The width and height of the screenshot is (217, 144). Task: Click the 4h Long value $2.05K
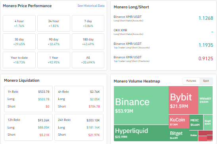click(x=95, y=99)
